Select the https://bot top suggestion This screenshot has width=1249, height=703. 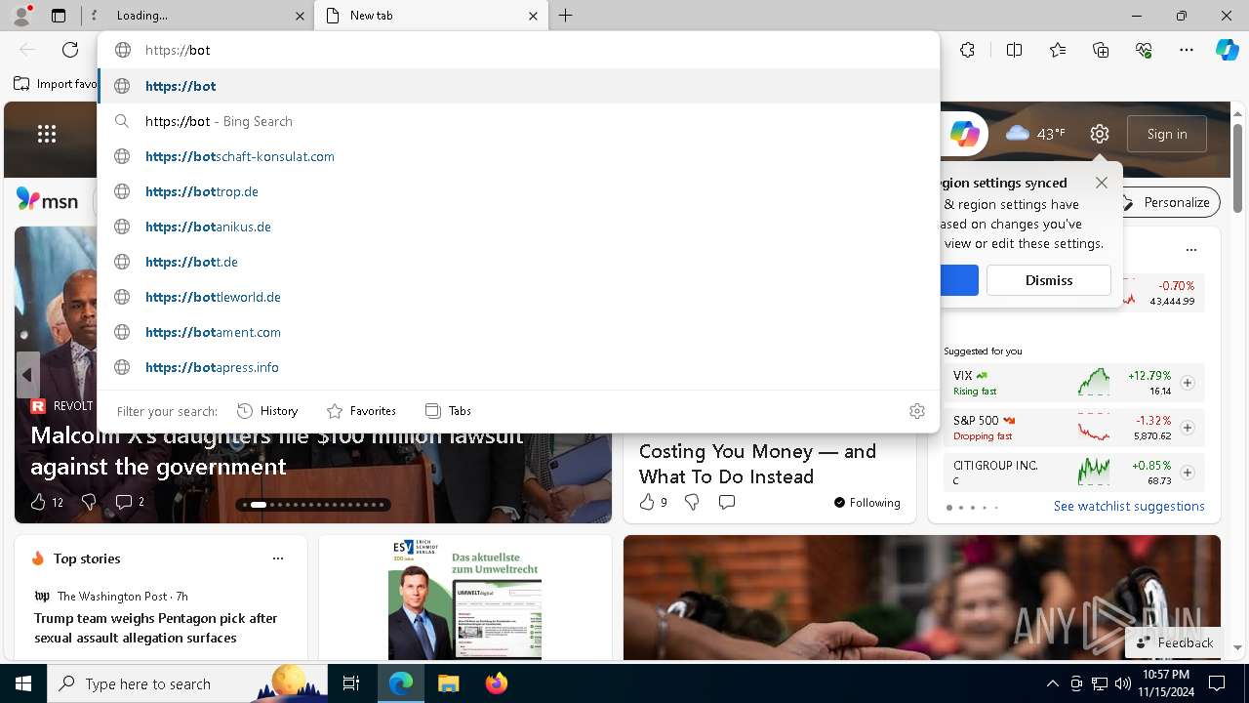519,86
